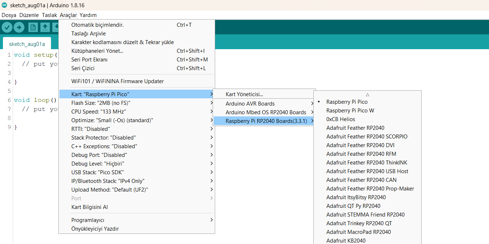The height and width of the screenshot is (244, 489).
Task: Switch to the sketch_aug01a tab
Action: (27, 44)
